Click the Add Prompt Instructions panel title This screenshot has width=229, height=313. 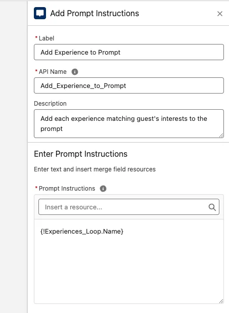click(x=95, y=13)
